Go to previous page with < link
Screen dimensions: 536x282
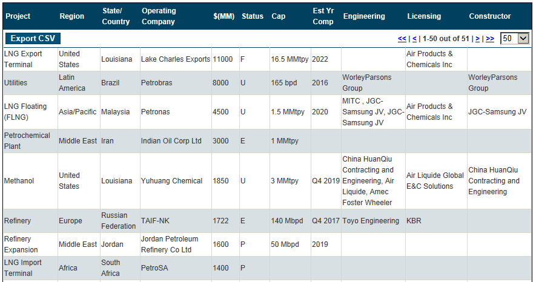point(414,39)
